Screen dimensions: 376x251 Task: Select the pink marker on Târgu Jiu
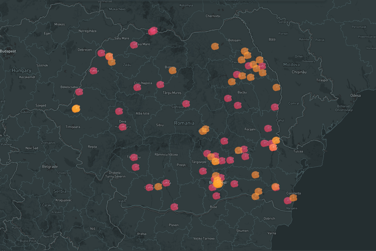(x=134, y=157)
